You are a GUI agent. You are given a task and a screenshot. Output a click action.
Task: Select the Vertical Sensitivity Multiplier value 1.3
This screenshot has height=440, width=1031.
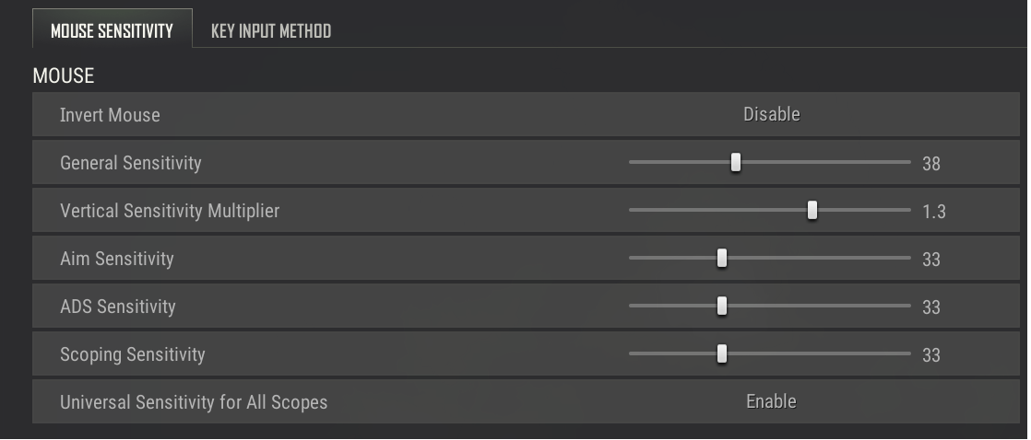(x=934, y=212)
